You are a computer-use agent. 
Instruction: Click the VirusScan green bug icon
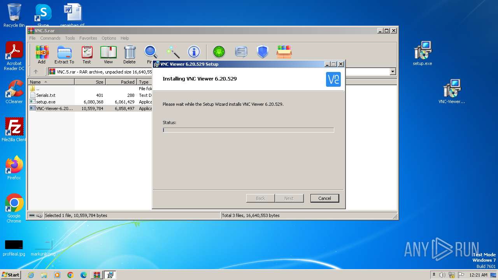tap(219, 52)
